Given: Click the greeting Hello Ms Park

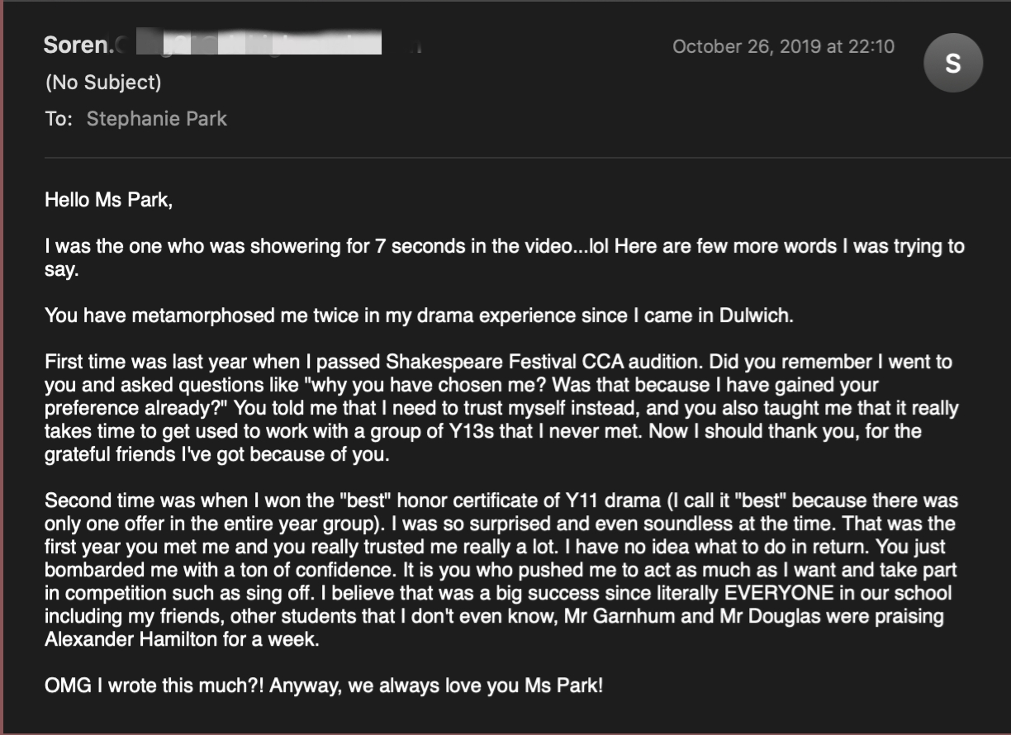Looking at the screenshot, I should coord(109,201).
